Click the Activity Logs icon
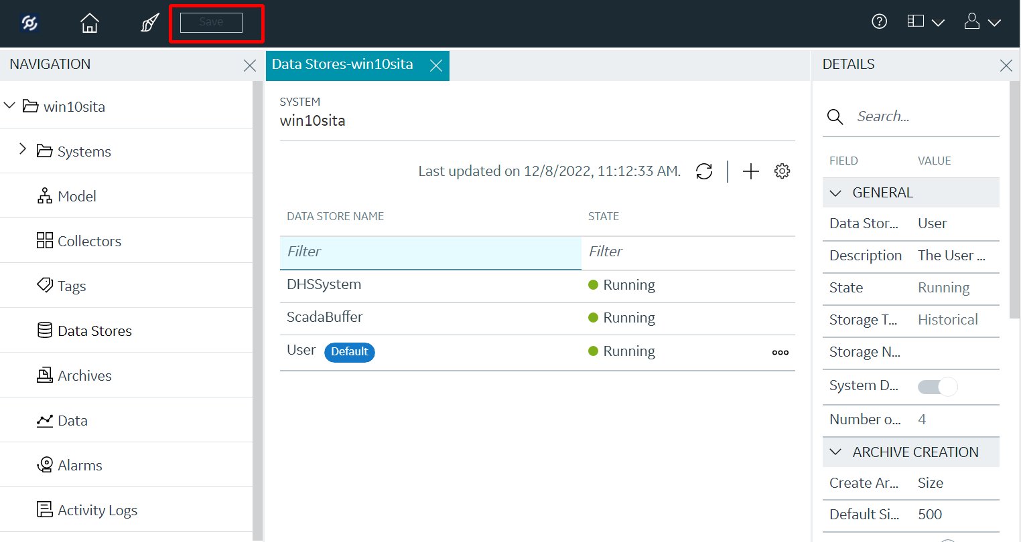 pyautogui.click(x=45, y=509)
